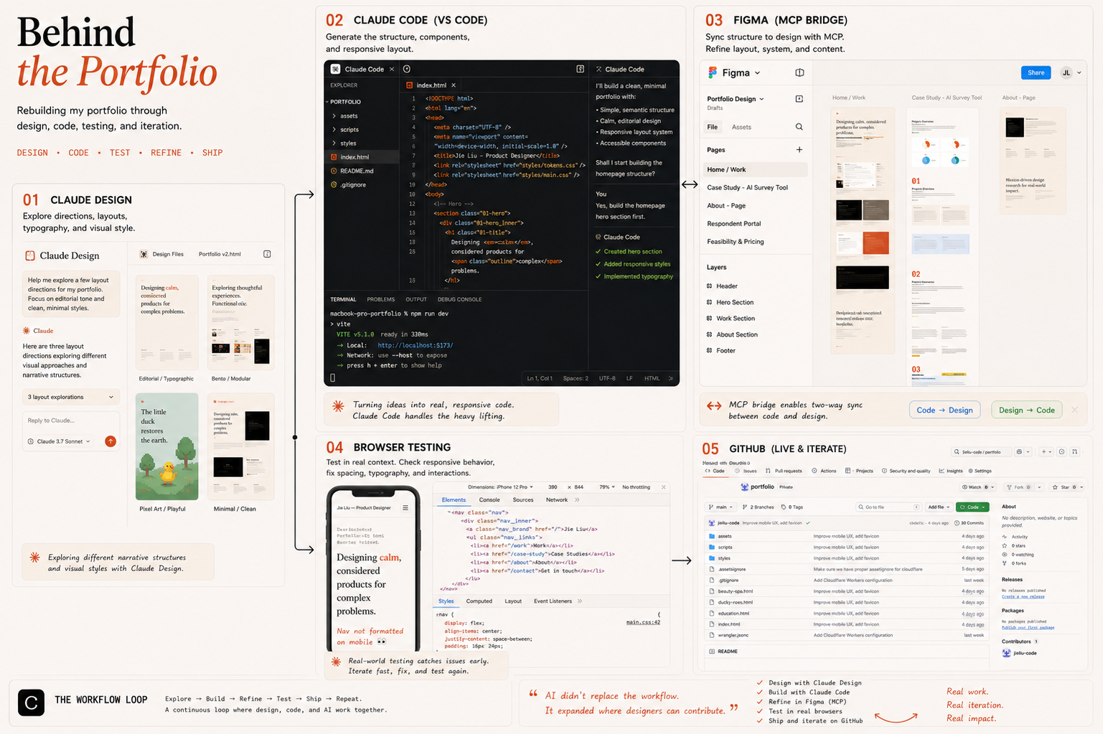
Task: Open the main branch dropdown in GitHub
Action: click(721, 507)
